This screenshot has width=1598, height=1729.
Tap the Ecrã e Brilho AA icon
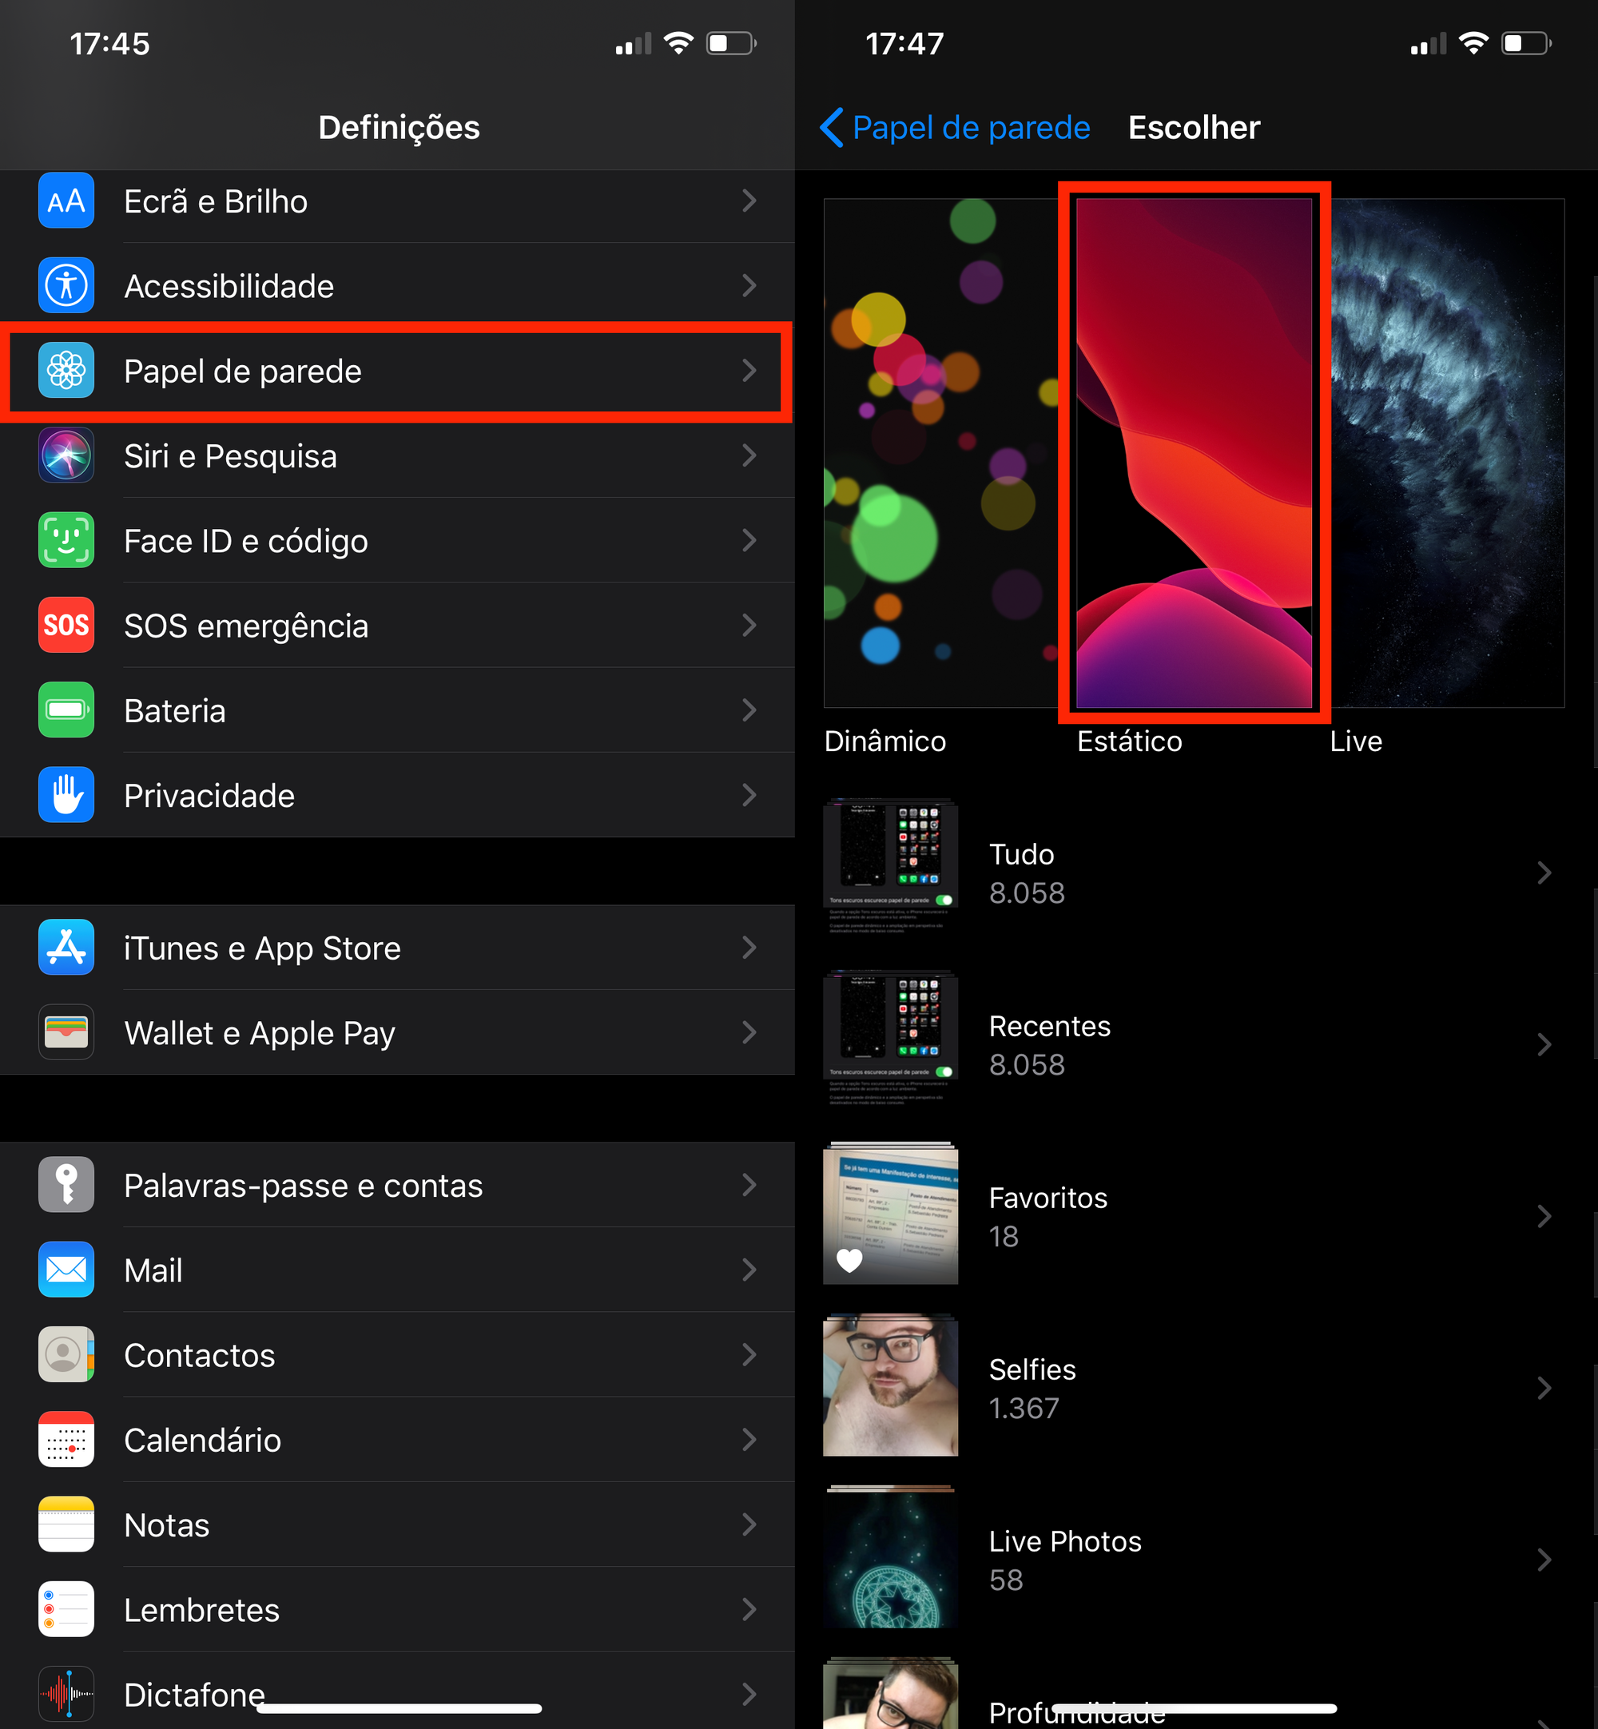tap(66, 201)
